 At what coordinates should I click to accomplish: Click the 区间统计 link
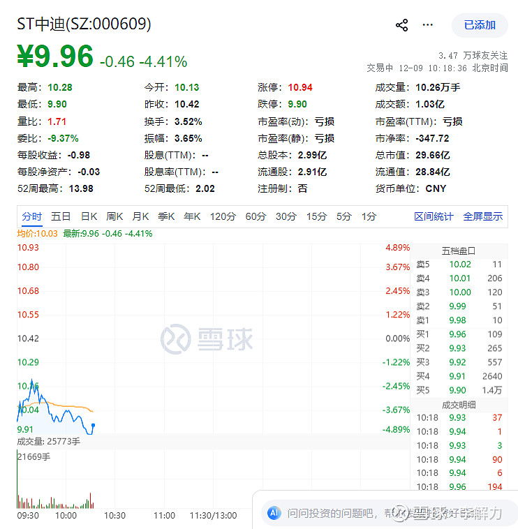(434, 216)
